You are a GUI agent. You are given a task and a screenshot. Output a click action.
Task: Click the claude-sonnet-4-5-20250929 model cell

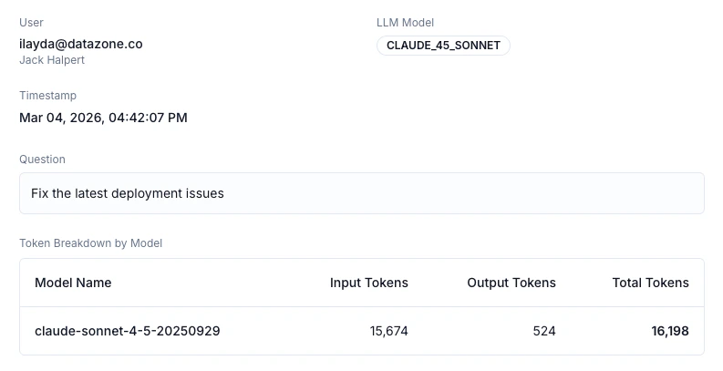[x=127, y=331]
